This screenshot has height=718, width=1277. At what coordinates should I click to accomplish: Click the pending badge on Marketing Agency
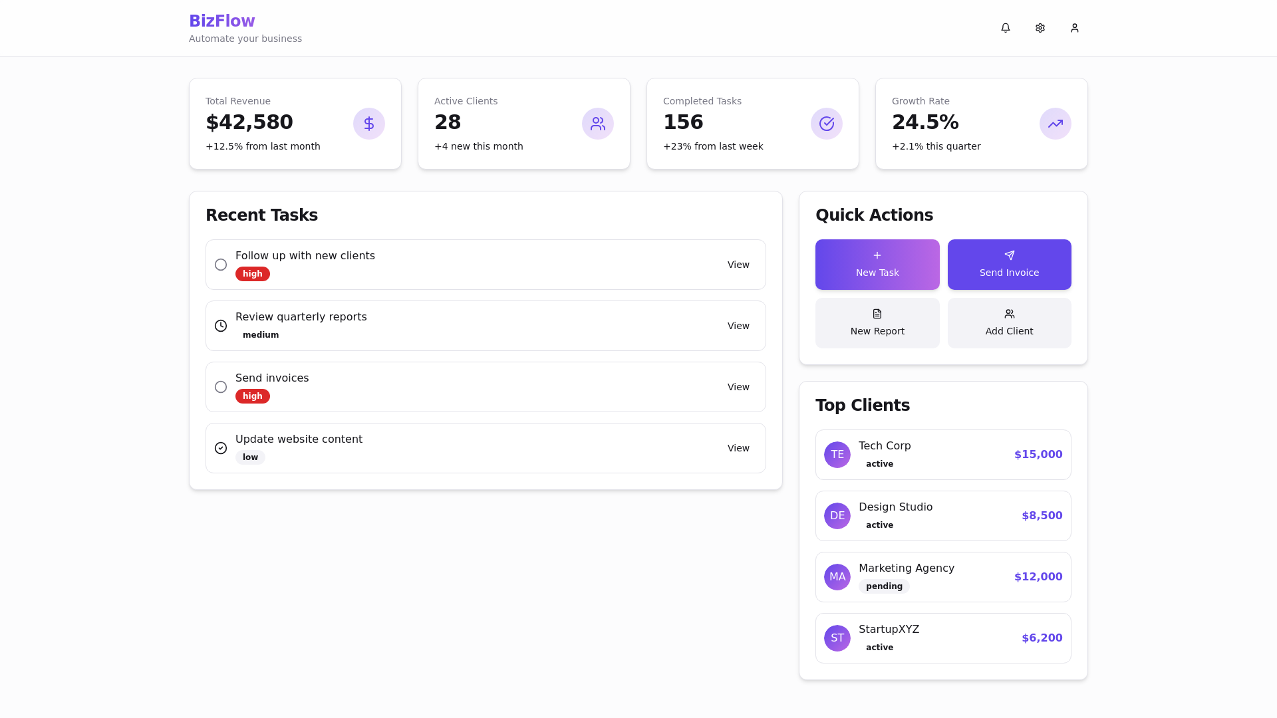(x=884, y=586)
